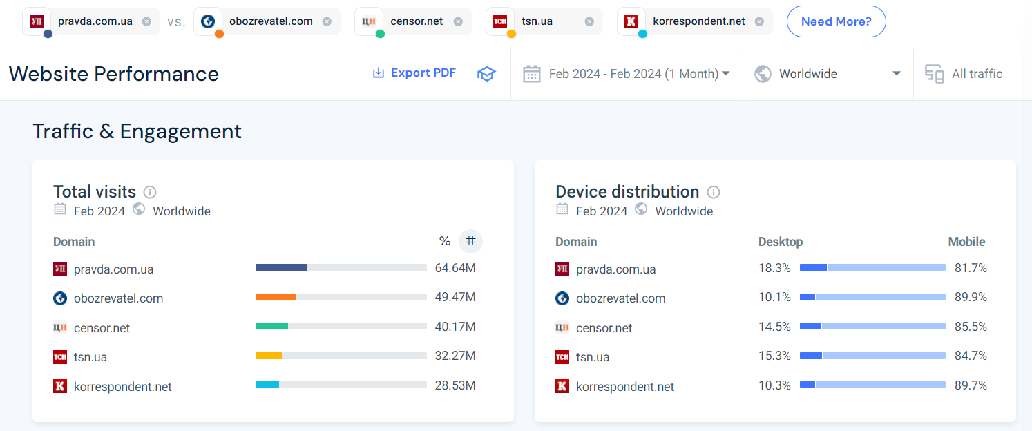1032x431 pixels.
Task: Export the report as PDF
Action: click(414, 73)
